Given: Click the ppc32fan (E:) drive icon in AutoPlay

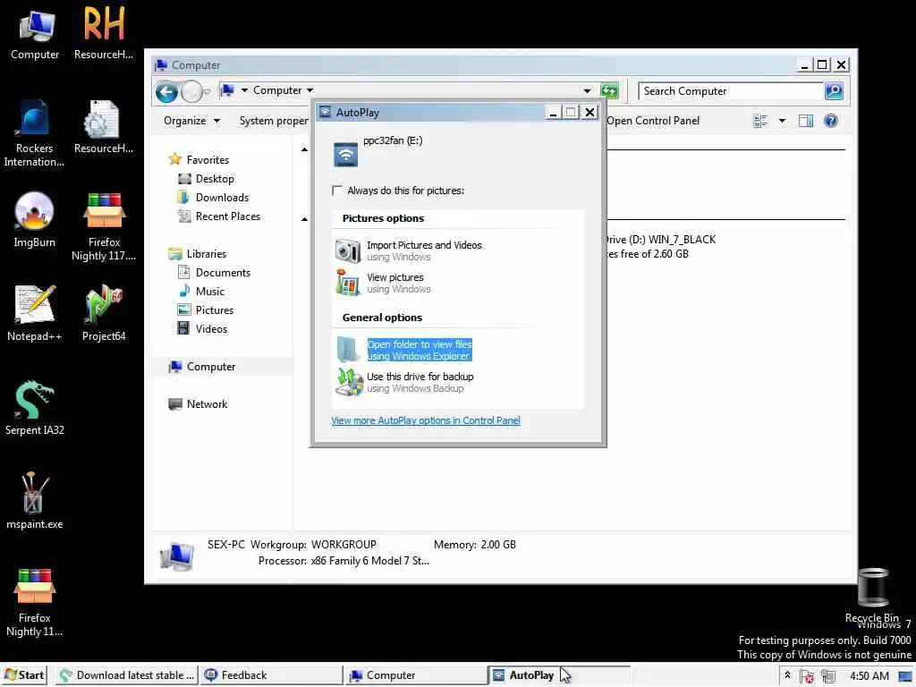Looking at the screenshot, I should tap(346, 154).
